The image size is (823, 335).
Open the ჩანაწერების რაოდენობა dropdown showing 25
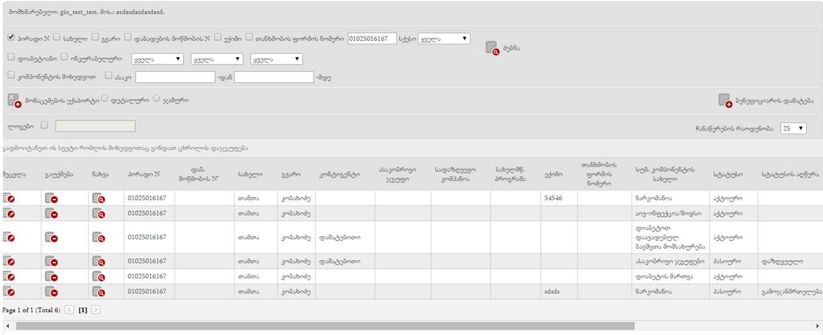[x=793, y=128]
